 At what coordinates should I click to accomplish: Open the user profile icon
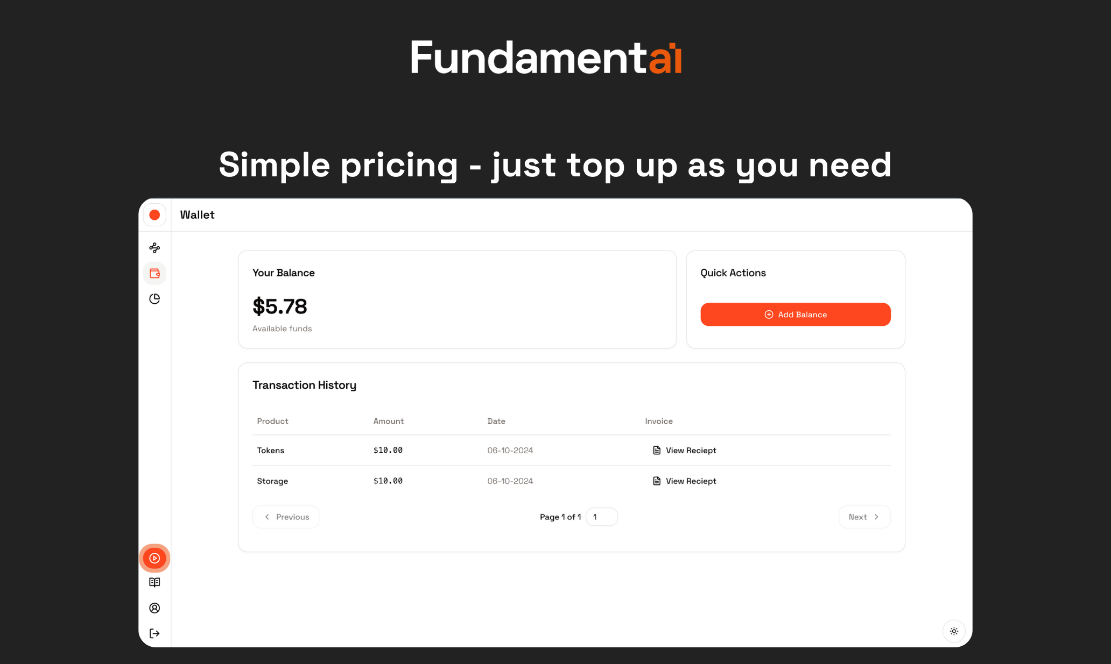154,608
